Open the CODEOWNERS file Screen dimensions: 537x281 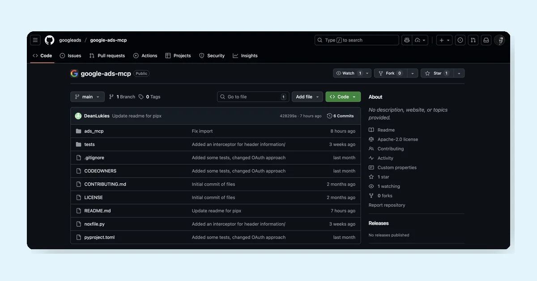click(x=100, y=171)
